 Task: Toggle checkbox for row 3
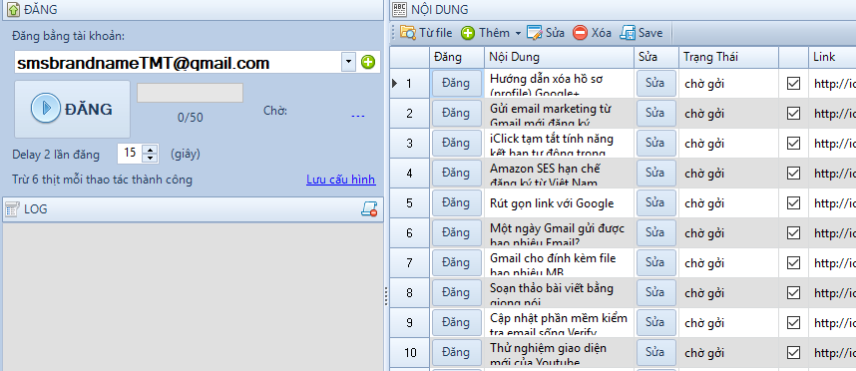click(793, 143)
